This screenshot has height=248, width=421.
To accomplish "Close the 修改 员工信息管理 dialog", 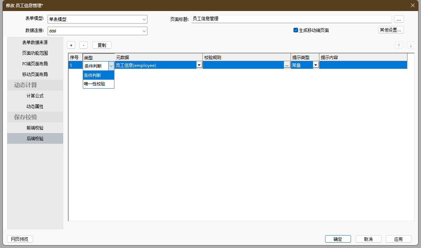I will [412, 5].
